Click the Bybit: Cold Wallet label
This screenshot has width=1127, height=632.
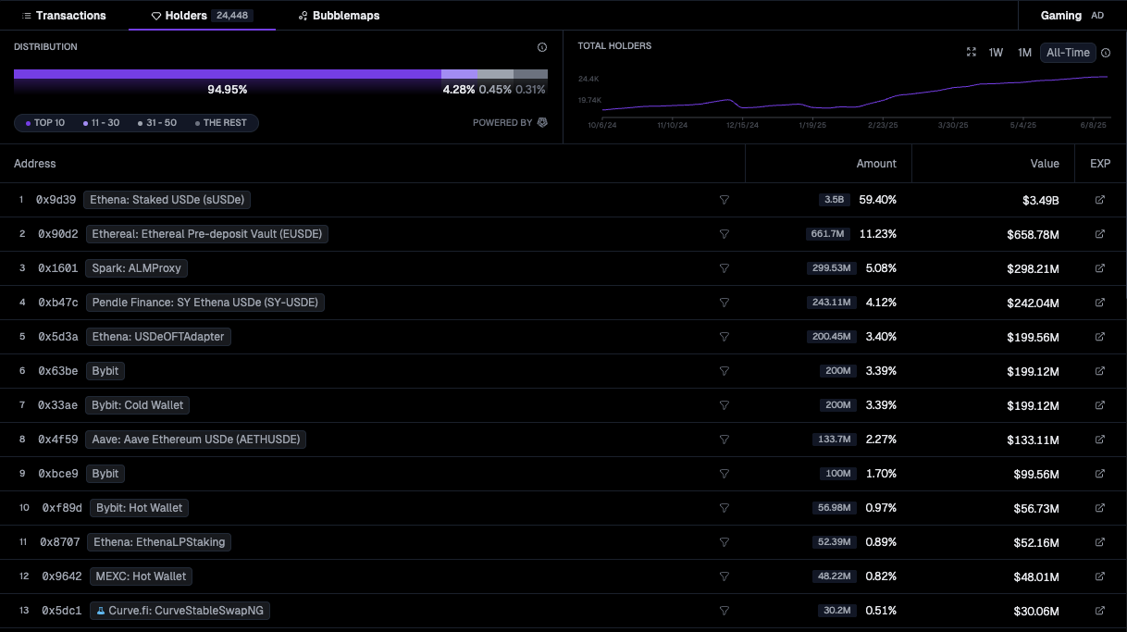click(139, 405)
